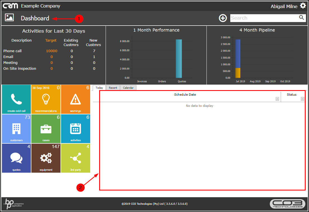Open the activities calendar tile
The image size is (309, 212).
pos(75,129)
